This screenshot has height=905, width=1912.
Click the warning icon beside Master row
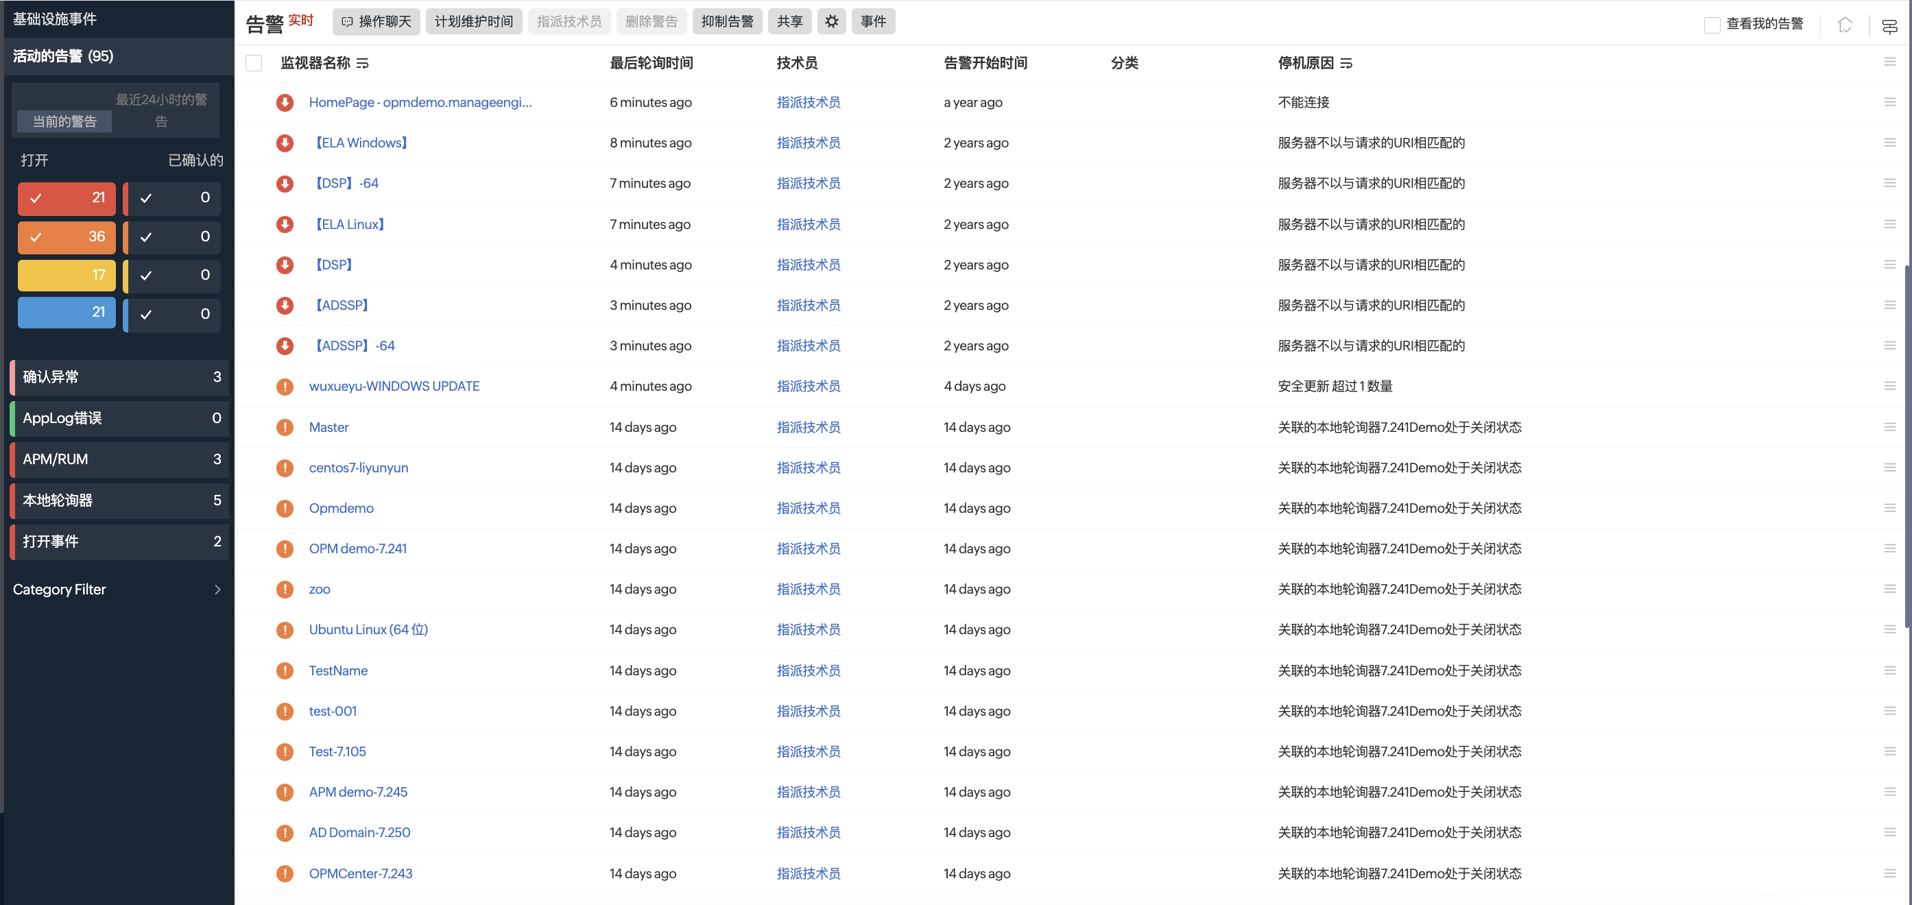pyautogui.click(x=285, y=427)
